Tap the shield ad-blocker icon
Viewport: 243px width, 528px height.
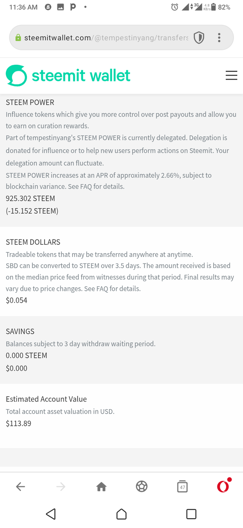tap(199, 37)
